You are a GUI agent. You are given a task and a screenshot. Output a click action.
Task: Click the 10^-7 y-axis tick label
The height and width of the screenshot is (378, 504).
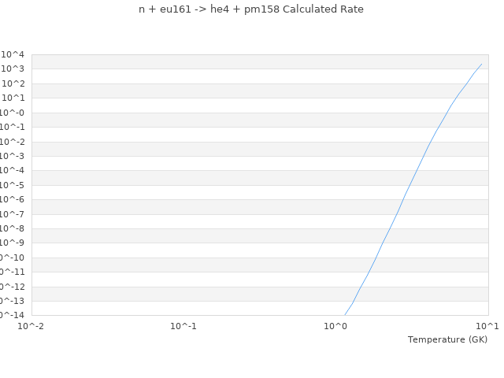13,214
